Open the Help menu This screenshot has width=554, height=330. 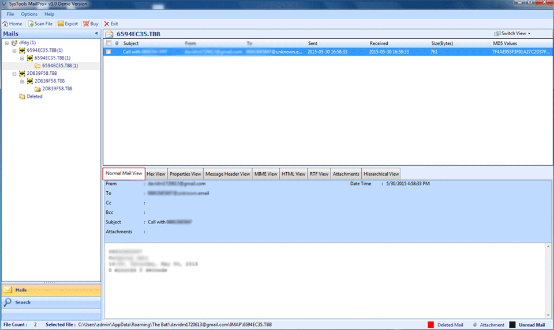(x=50, y=14)
